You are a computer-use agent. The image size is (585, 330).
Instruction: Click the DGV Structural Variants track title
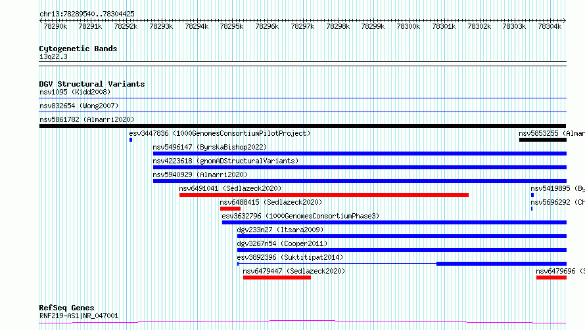[92, 84]
